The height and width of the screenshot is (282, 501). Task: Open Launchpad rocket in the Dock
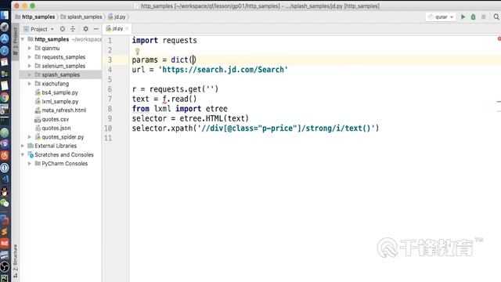(x=5, y=27)
